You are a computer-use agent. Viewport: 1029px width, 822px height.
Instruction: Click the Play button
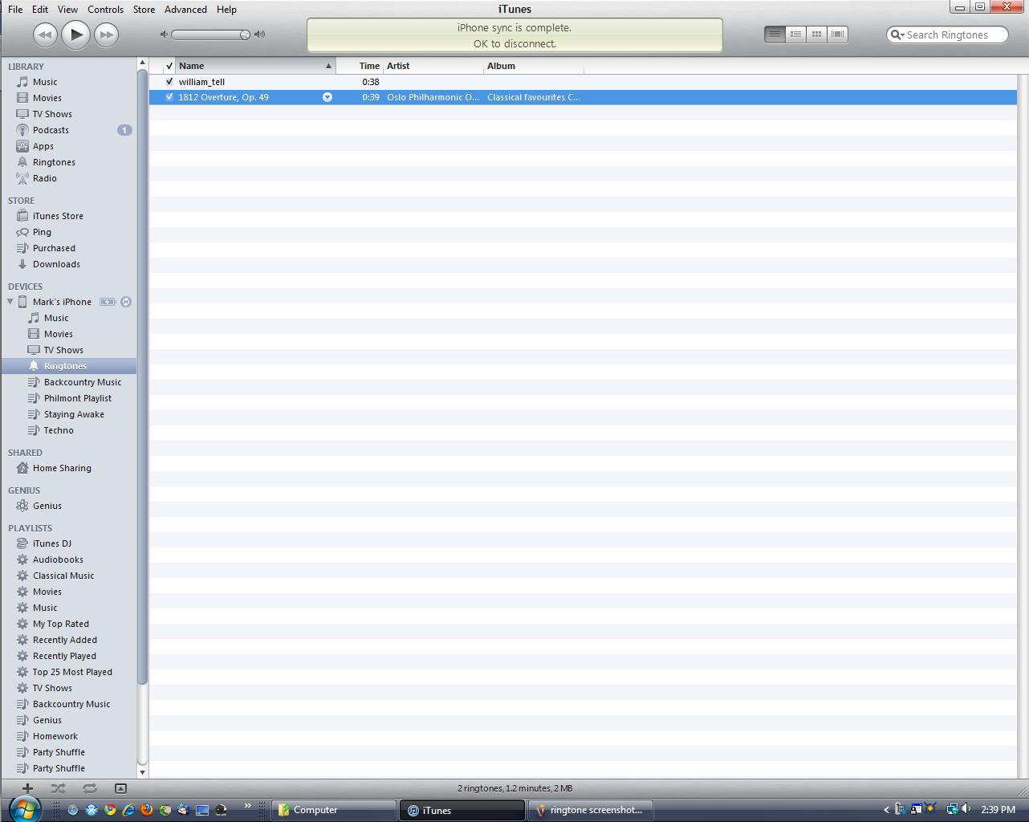[75, 35]
